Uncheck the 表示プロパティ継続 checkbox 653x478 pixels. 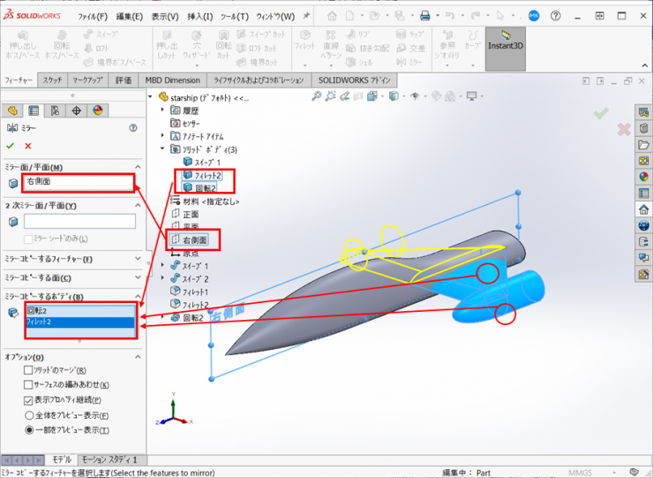(29, 400)
